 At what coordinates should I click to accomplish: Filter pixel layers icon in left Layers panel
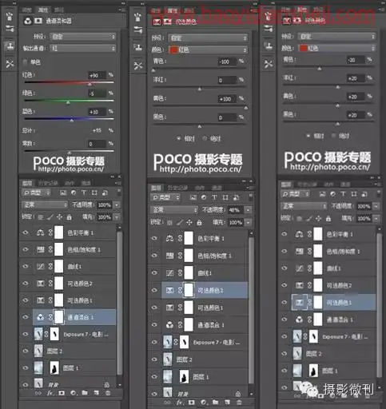[63, 193]
